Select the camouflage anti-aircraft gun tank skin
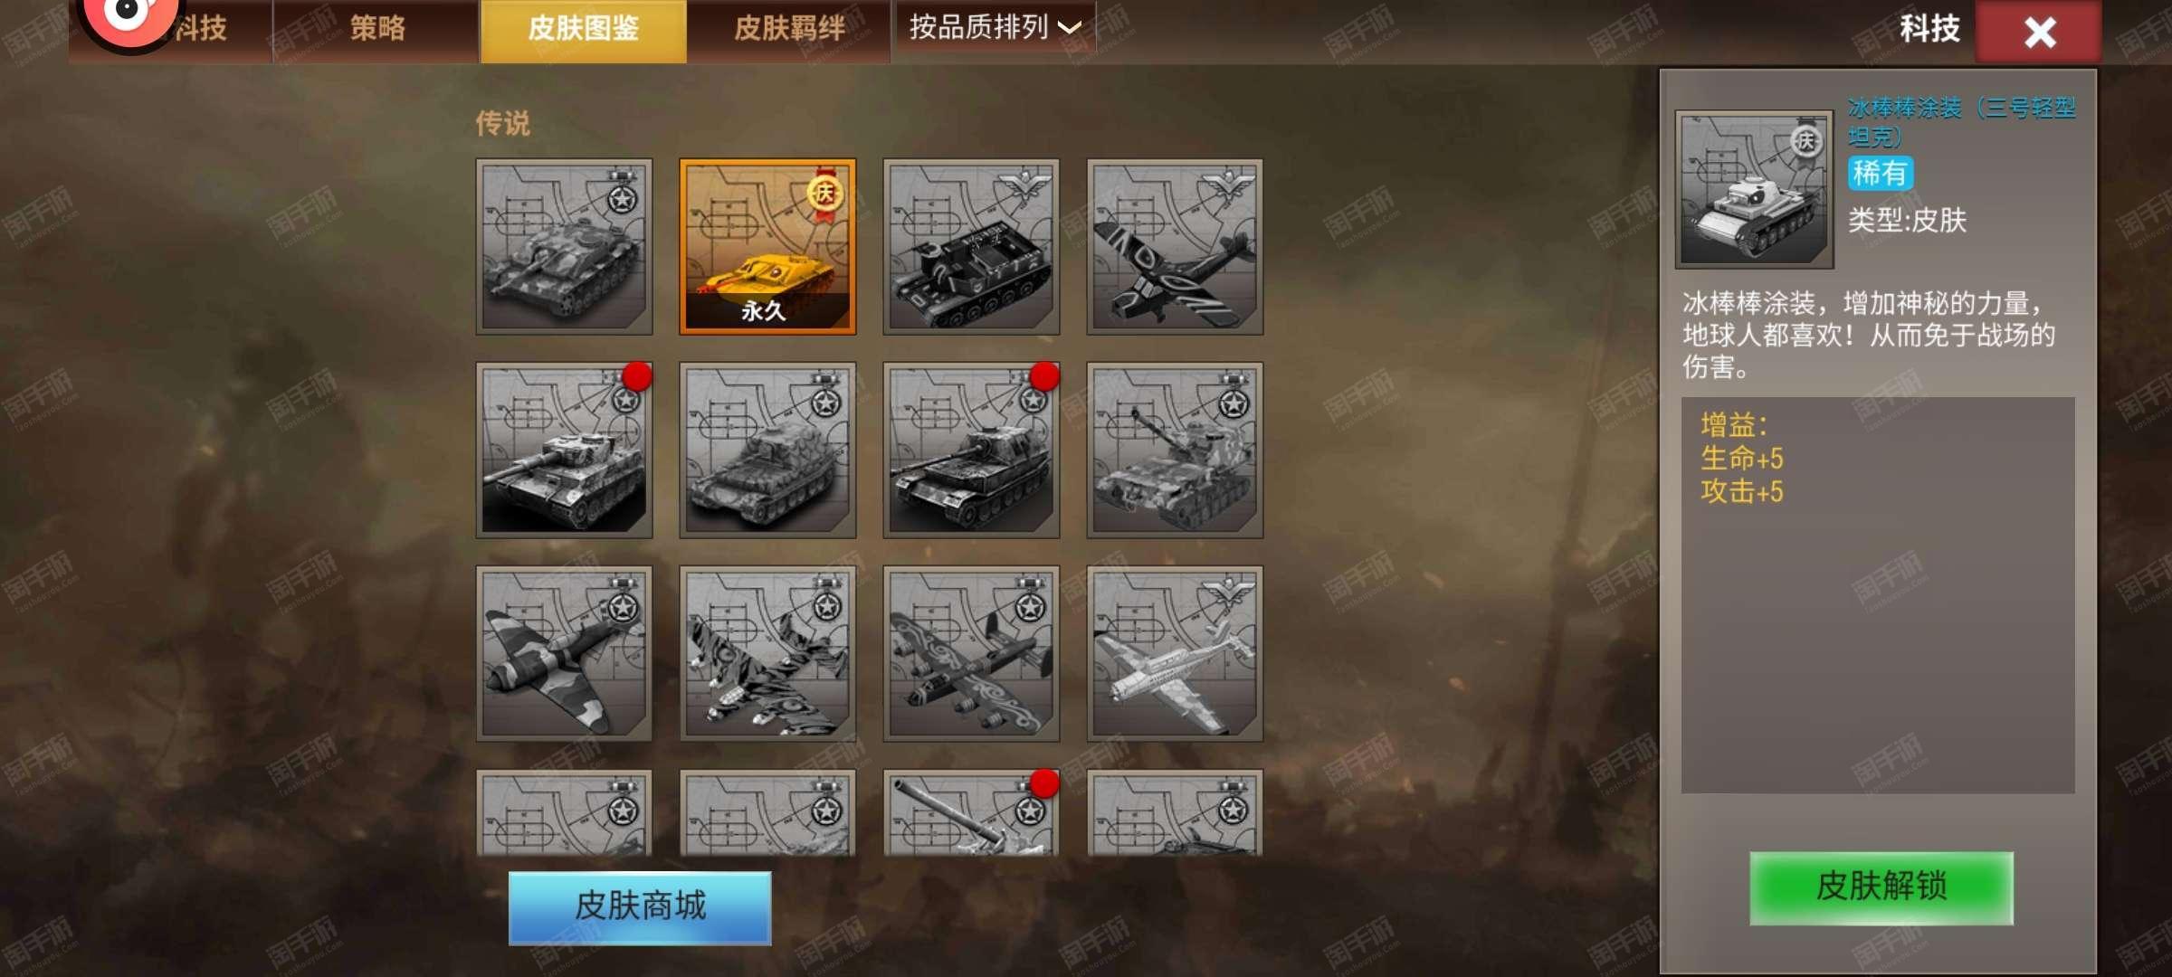 click(x=1175, y=451)
